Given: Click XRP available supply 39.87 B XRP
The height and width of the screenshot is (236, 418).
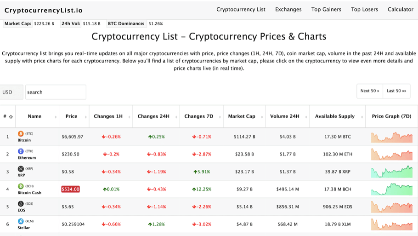Looking at the screenshot, I should tap(338, 172).
